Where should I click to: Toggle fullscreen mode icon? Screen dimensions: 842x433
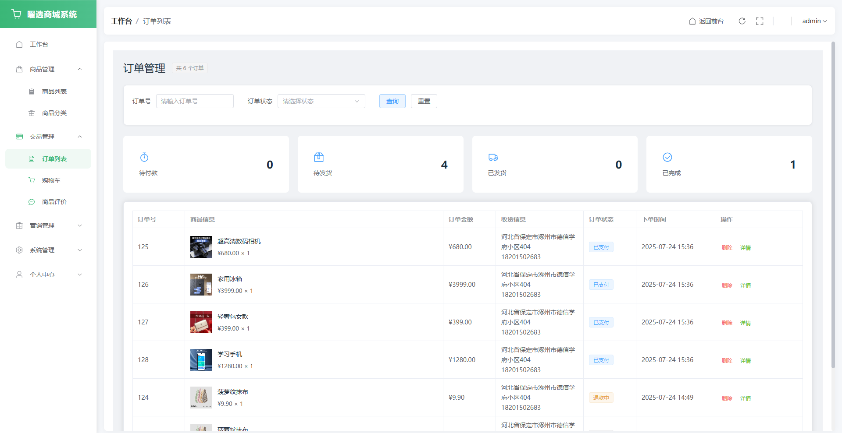coord(760,21)
